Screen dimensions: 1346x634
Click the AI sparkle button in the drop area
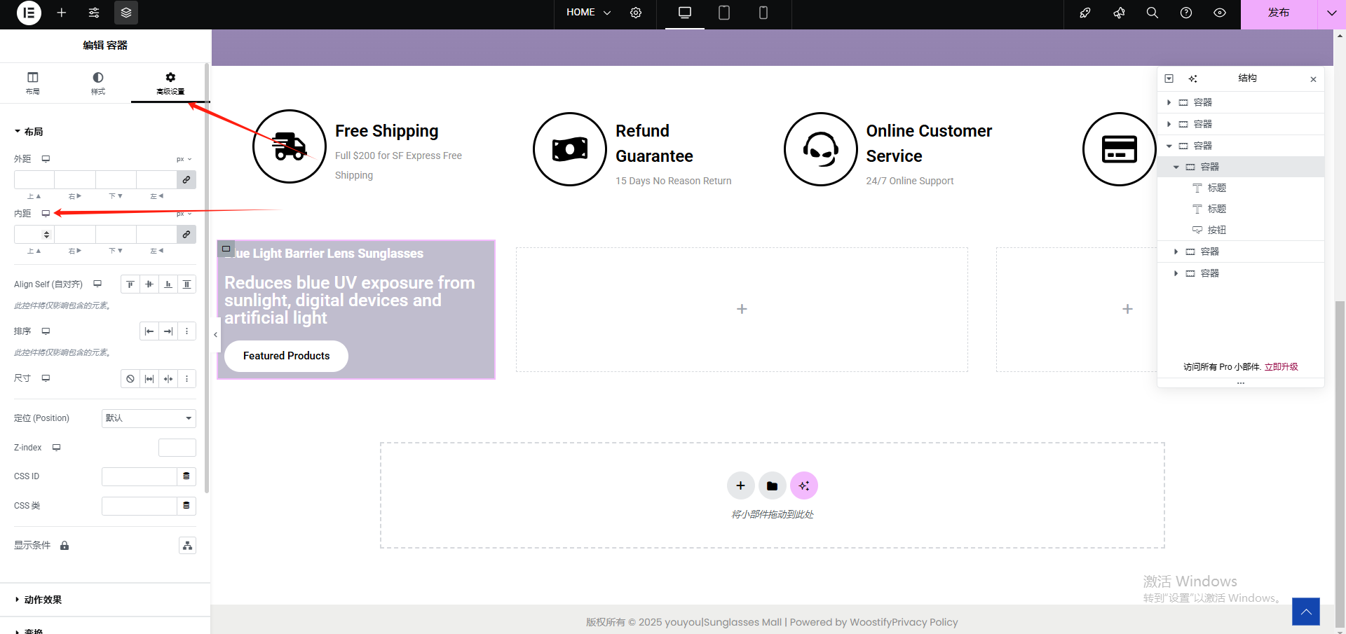tap(803, 485)
